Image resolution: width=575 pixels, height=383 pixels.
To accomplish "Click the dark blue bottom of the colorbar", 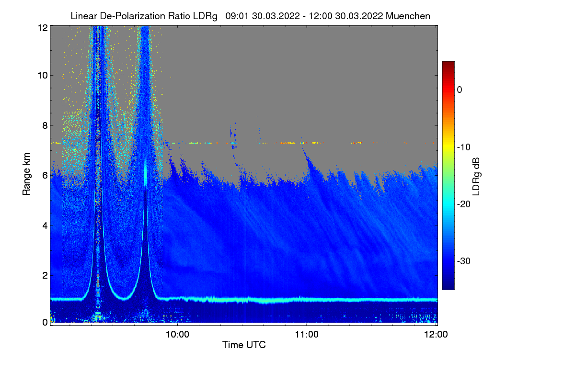I will (448, 285).
